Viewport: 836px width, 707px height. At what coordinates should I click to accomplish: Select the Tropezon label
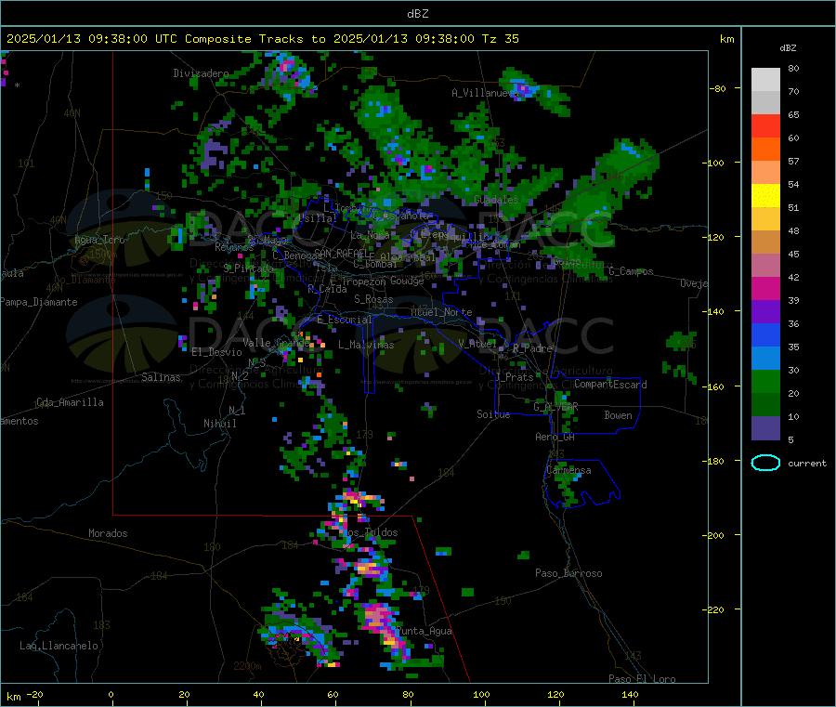tap(363, 281)
